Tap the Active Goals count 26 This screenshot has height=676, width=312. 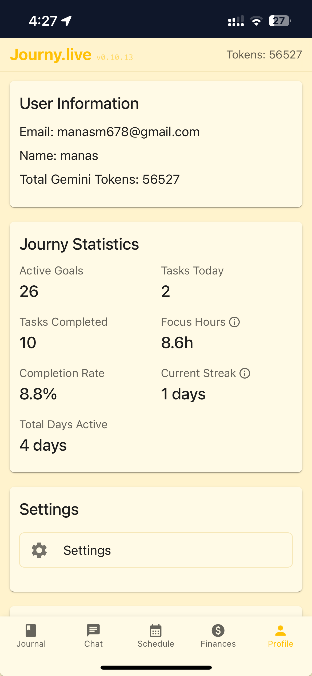[29, 291]
